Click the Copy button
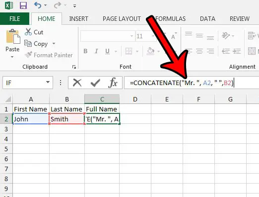 coord(36,44)
